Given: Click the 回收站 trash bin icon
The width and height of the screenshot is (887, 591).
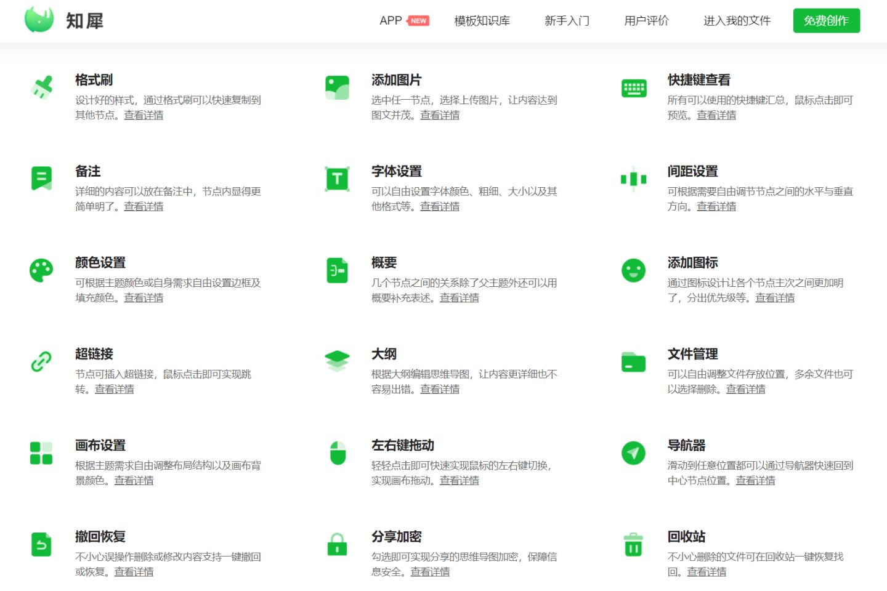Looking at the screenshot, I should (x=633, y=544).
